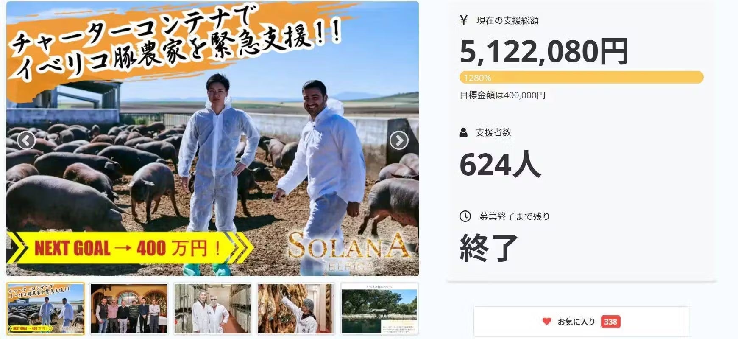Select the イベリコ豚について tree thumbnail

tap(379, 308)
